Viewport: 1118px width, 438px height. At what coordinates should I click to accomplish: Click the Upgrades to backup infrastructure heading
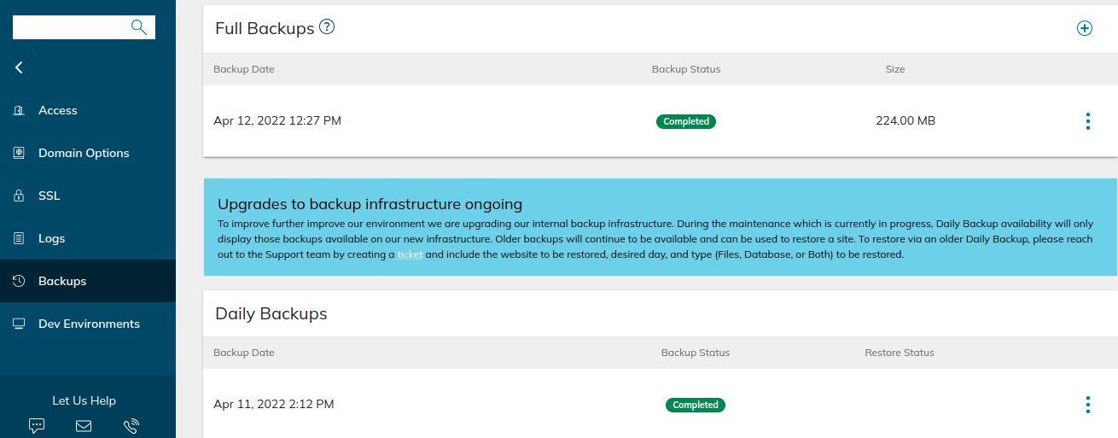point(370,204)
